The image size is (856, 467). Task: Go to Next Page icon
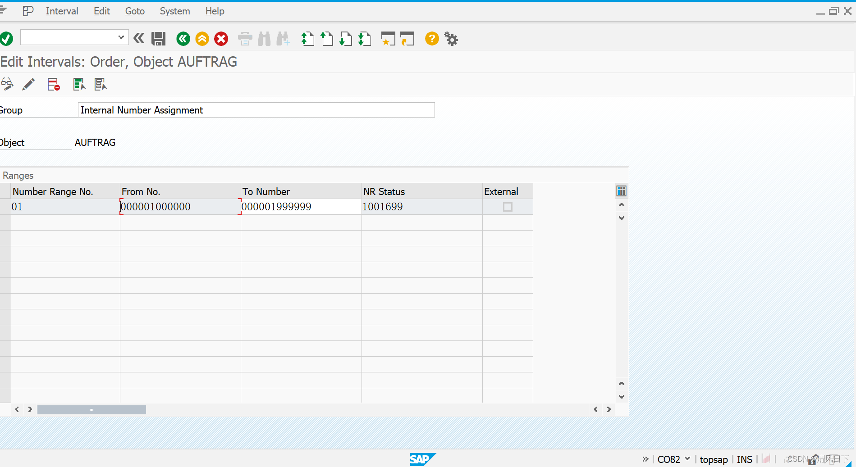coord(346,39)
